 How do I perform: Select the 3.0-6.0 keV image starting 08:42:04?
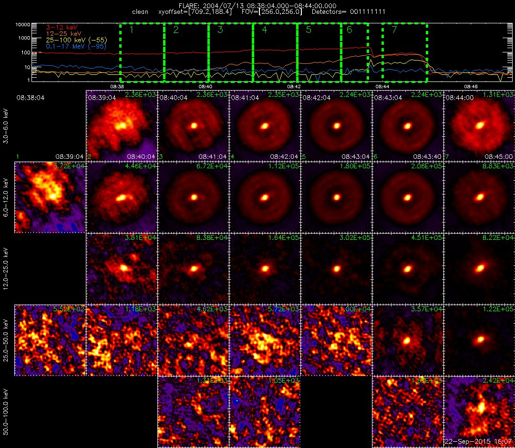(336, 126)
